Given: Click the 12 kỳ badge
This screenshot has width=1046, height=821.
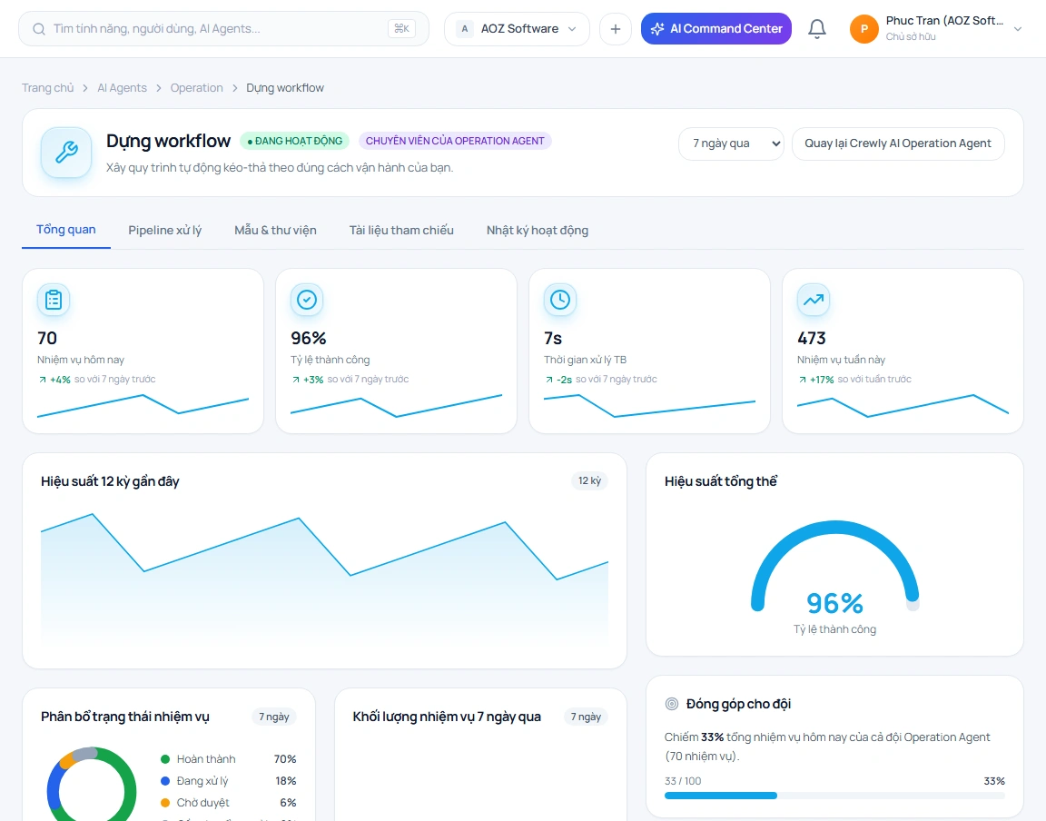Looking at the screenshot, I should click(589, 480).
